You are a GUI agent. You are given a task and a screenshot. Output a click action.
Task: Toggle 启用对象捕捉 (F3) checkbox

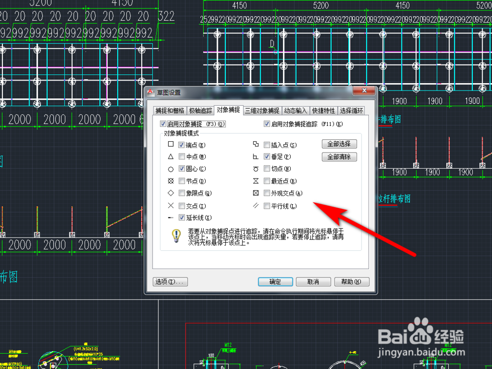coord(163,124)
